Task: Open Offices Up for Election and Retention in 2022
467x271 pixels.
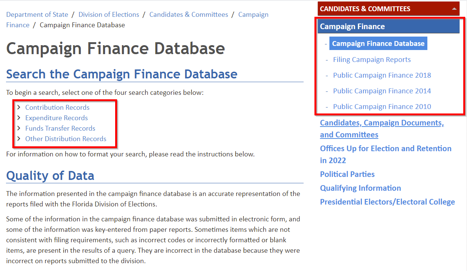Action: click(385, 155)
